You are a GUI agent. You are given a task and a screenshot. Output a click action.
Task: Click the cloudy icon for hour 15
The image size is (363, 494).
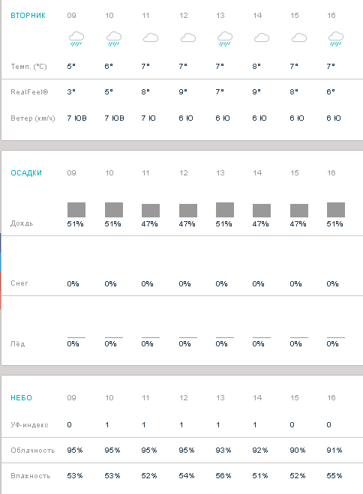pos(299,38)
